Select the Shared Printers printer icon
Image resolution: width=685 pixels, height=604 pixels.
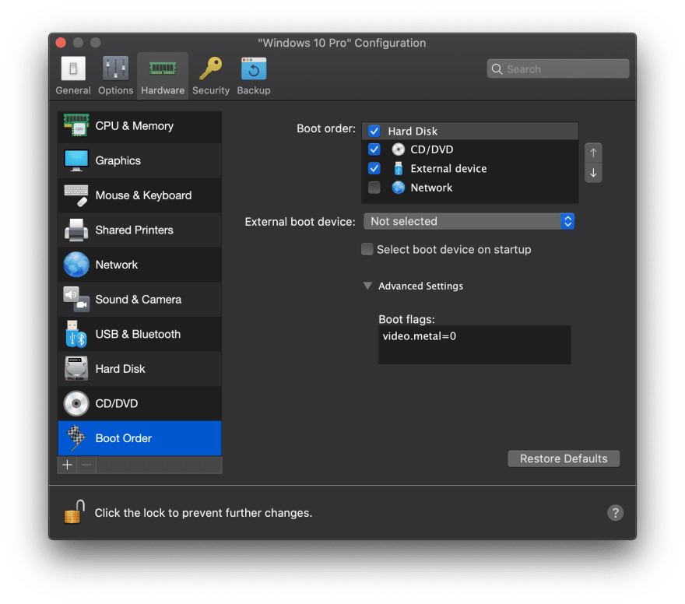(x=76, y=230)
